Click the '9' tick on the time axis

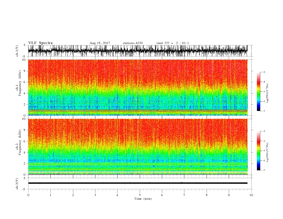tap(229, 195)
